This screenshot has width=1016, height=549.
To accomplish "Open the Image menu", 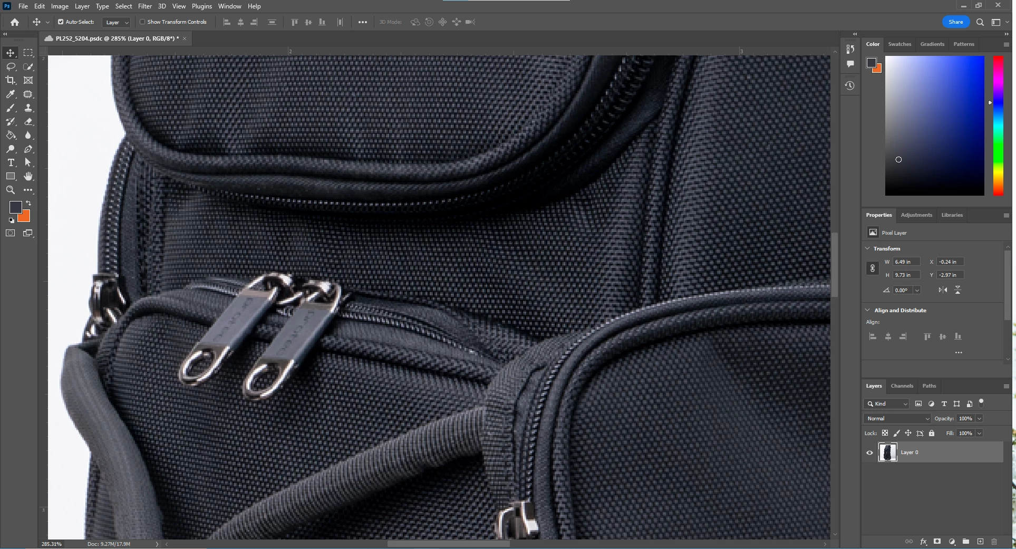I will (x=60, y=6).
